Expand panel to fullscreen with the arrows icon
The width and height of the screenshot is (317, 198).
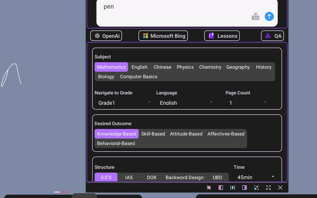268,187
